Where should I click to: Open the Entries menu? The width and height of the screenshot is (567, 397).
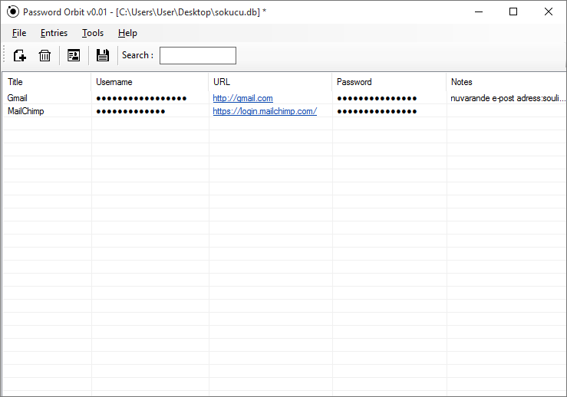pos(54,33)
